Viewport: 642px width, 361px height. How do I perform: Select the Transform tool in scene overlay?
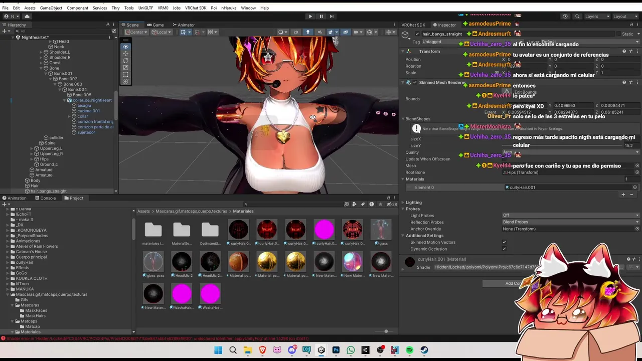coord(125,81)
